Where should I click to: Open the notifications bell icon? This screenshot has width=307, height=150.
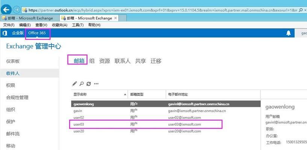pyautogui.click(x=289, y=33)
